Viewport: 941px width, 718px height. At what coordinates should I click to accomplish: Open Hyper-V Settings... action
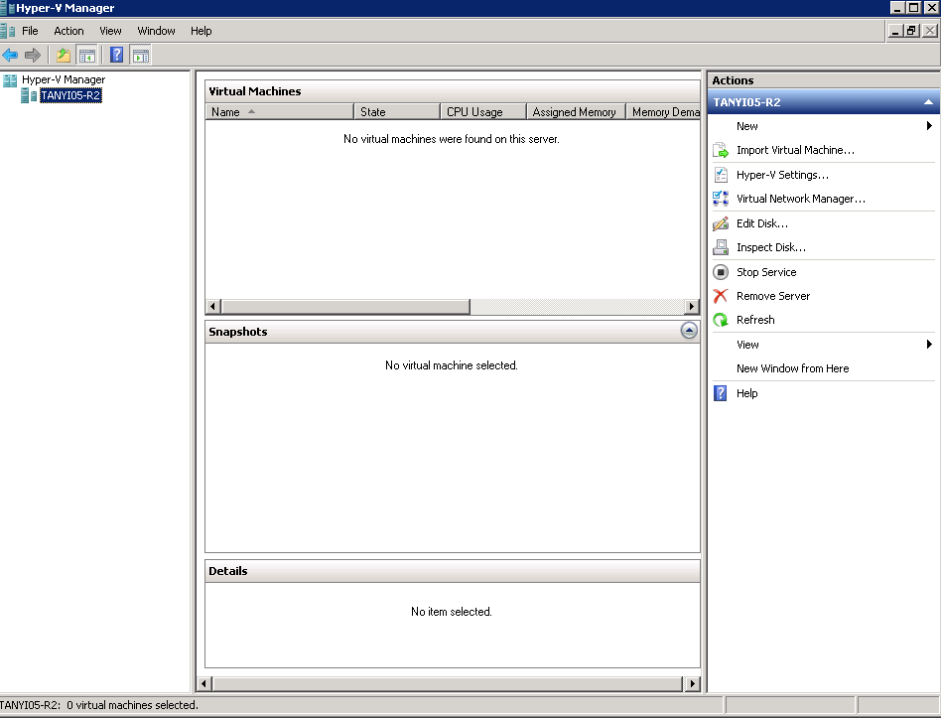click(x=782, y=175)
